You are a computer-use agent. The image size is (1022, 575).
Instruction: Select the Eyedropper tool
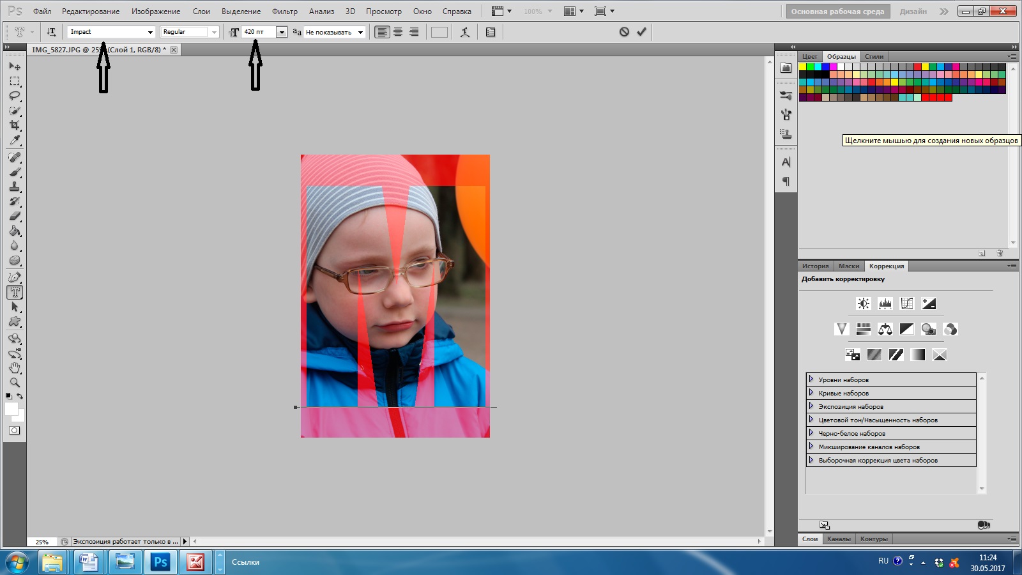pos(15,140)
